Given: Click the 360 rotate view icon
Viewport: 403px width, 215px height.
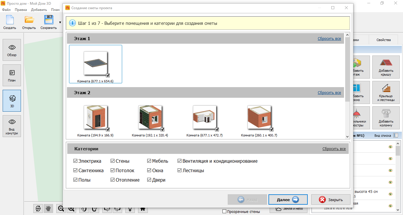Looking at the screenshot, I should click(x=38, y=209).
